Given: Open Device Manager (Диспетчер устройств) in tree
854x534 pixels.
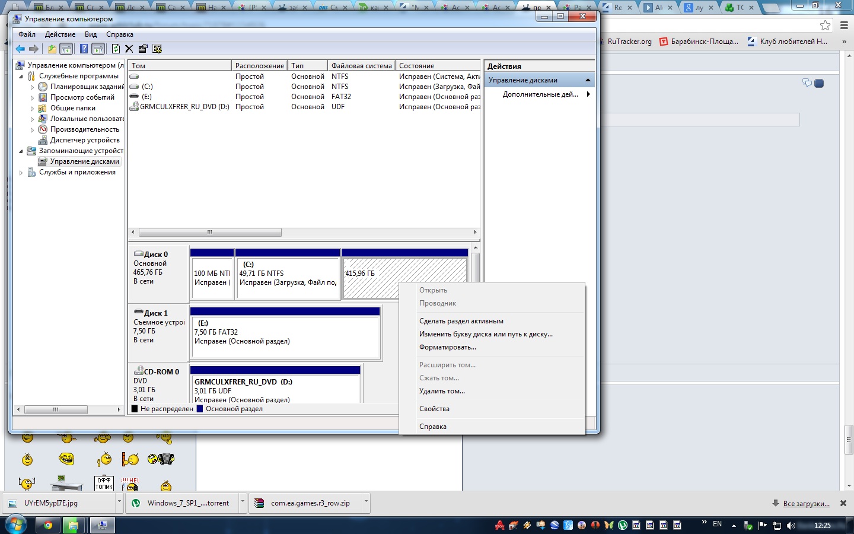Looking at the screenshot, I should 84,140.
